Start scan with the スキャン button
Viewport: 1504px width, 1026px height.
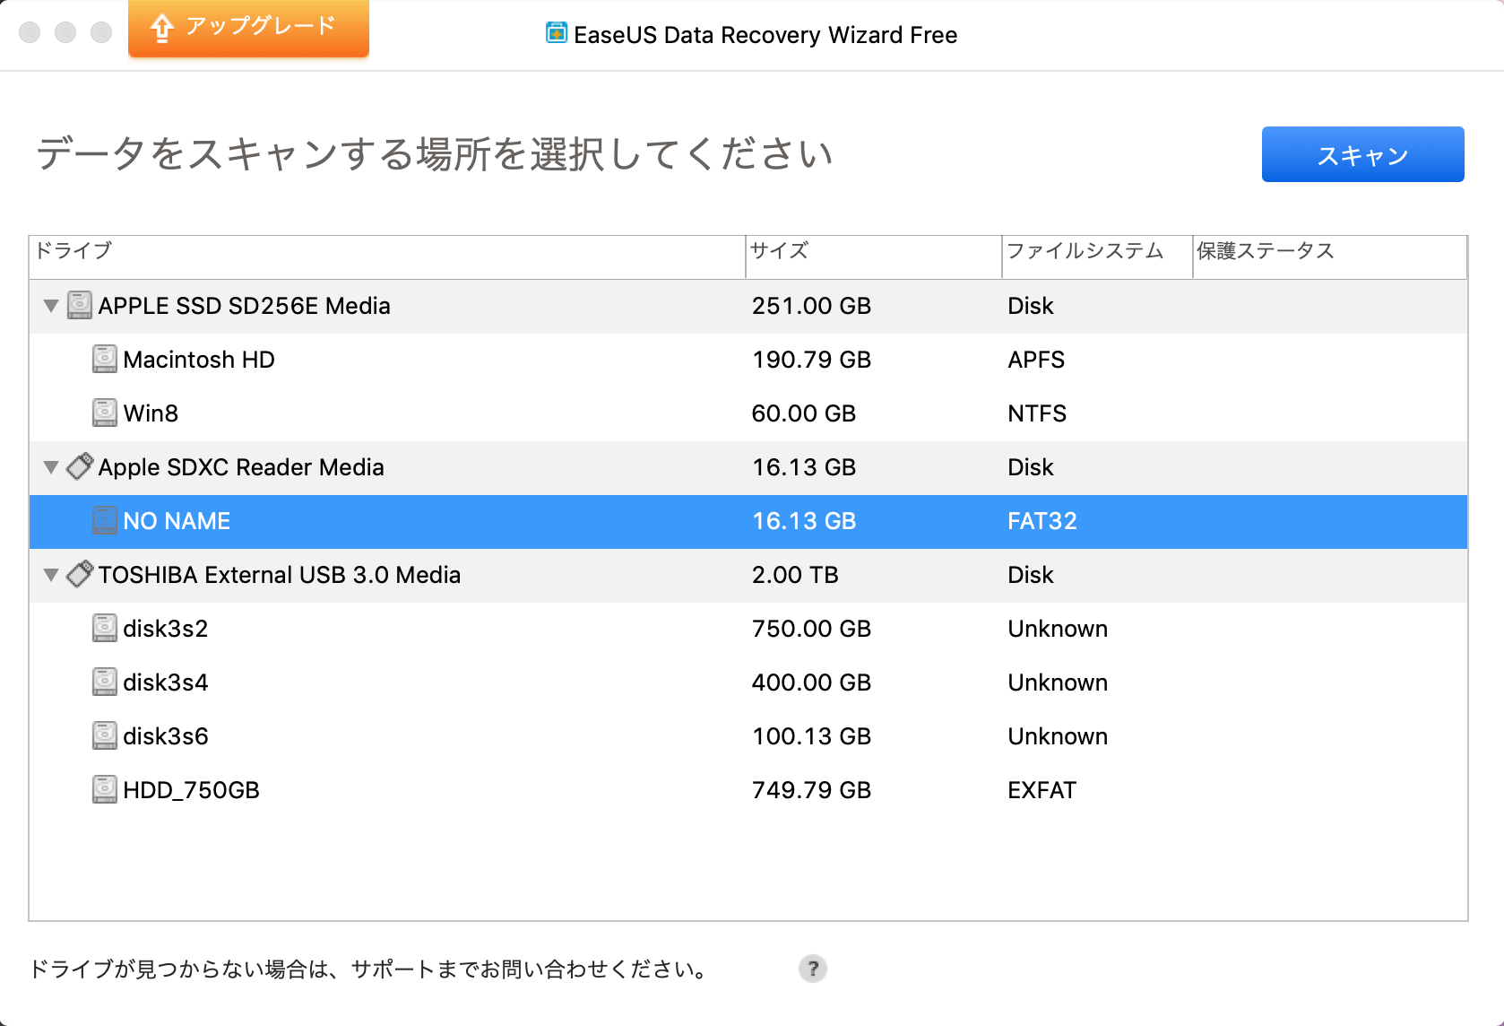[x=1362, y=154]
